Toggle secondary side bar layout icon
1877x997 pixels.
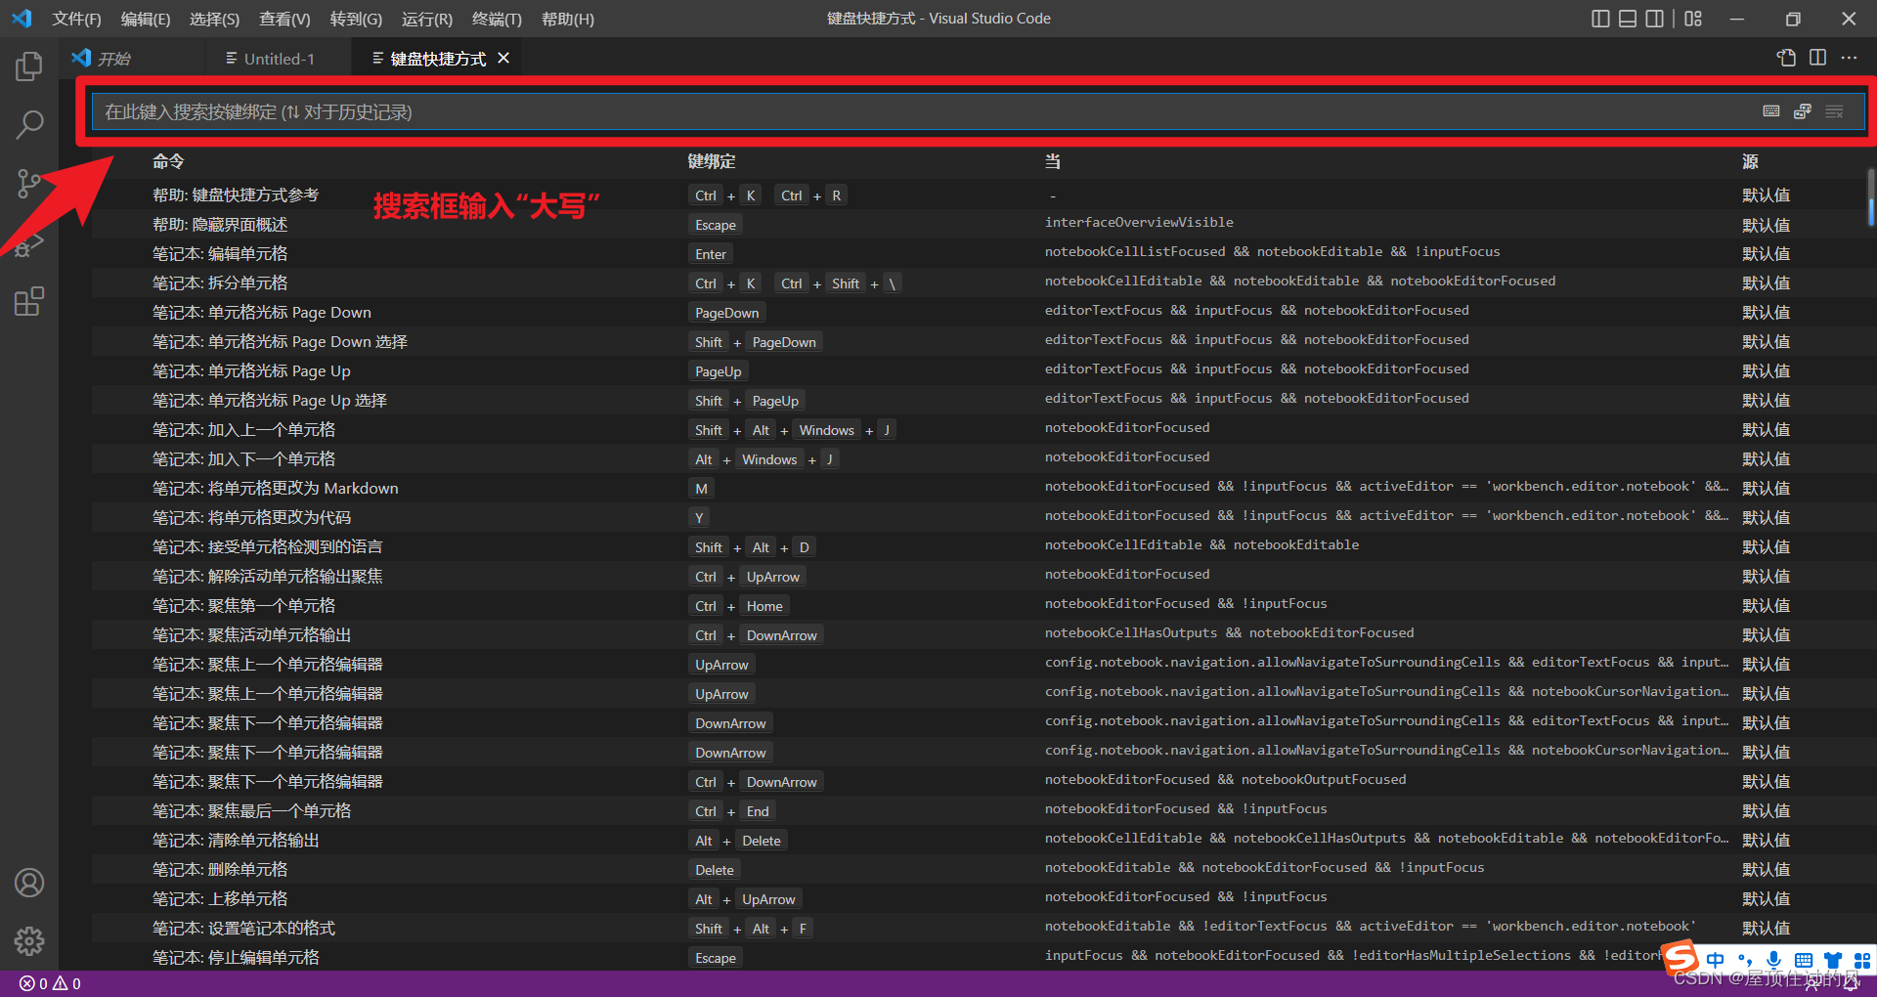(1654, 19)
